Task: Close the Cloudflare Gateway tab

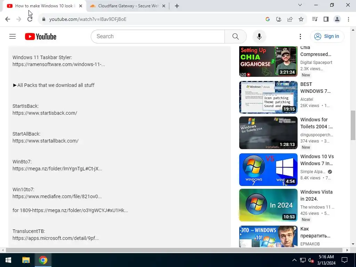Action: pyautogui.click(x=164, y=6)
